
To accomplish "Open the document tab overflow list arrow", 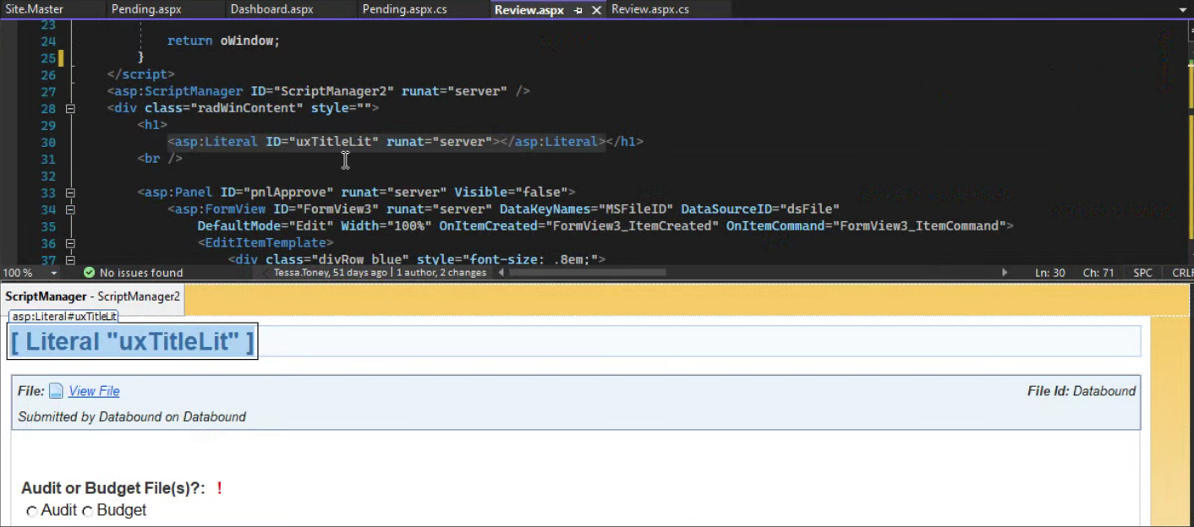I will click(x=1182, y=10).
